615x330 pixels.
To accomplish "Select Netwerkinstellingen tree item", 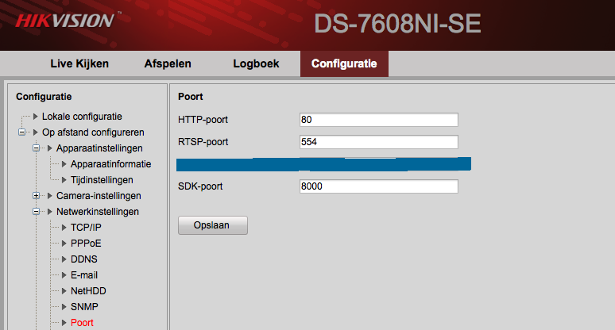I will (97, 211).
